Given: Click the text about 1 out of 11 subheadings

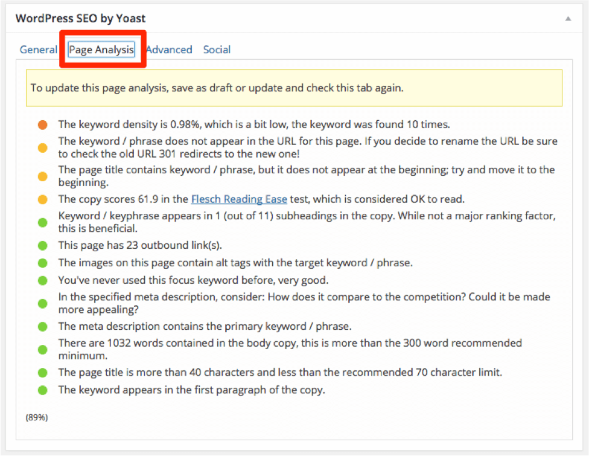Looking at the screenshot, I should pos(307,222).
